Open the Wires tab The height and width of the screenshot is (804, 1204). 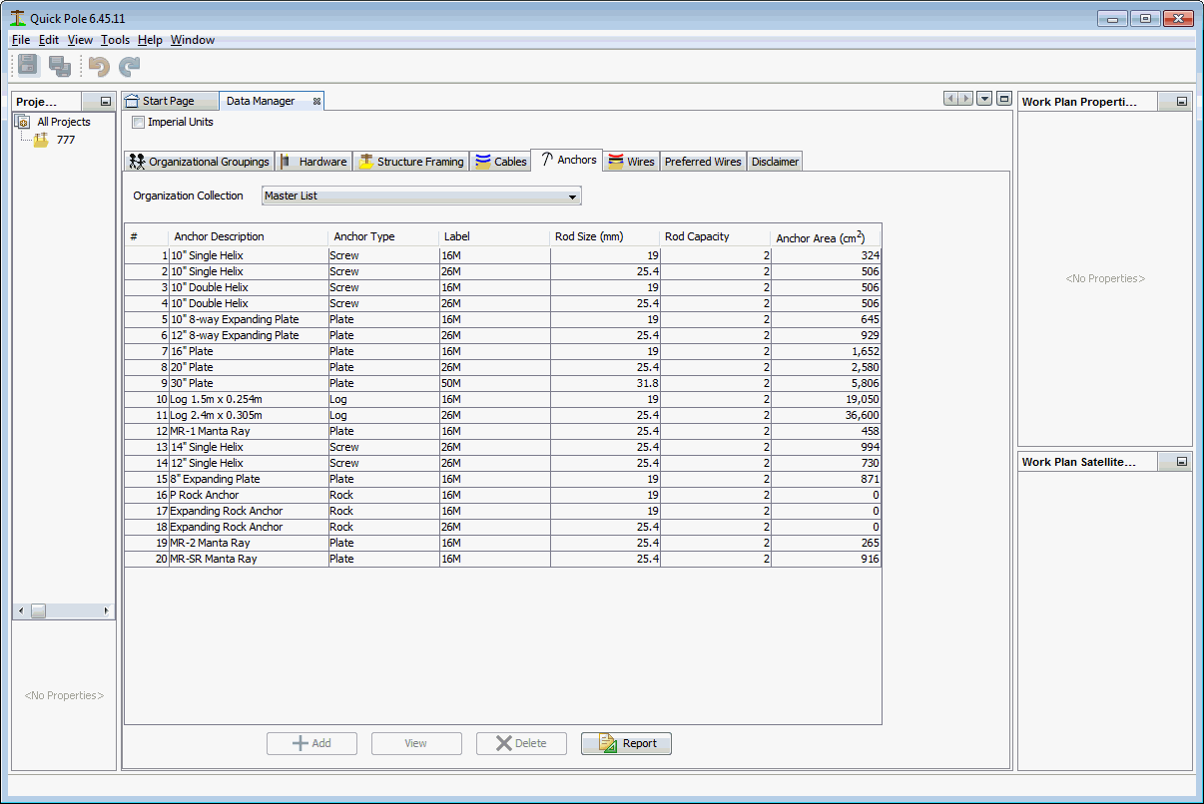click(x=631, y=162)
